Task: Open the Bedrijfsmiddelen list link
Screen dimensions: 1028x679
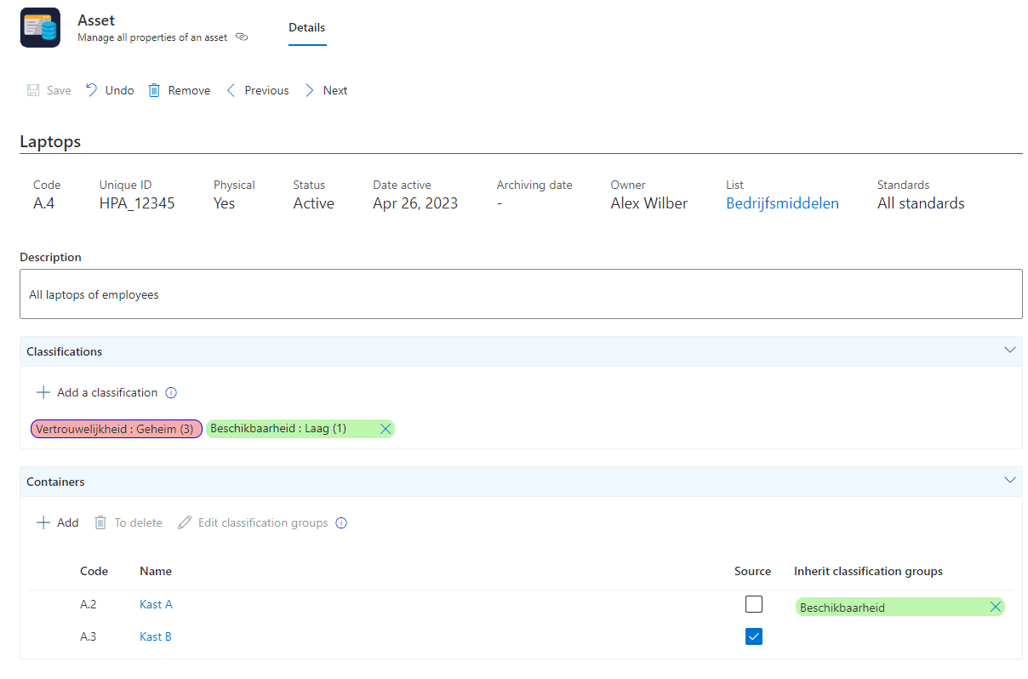Action: (782, 203)
